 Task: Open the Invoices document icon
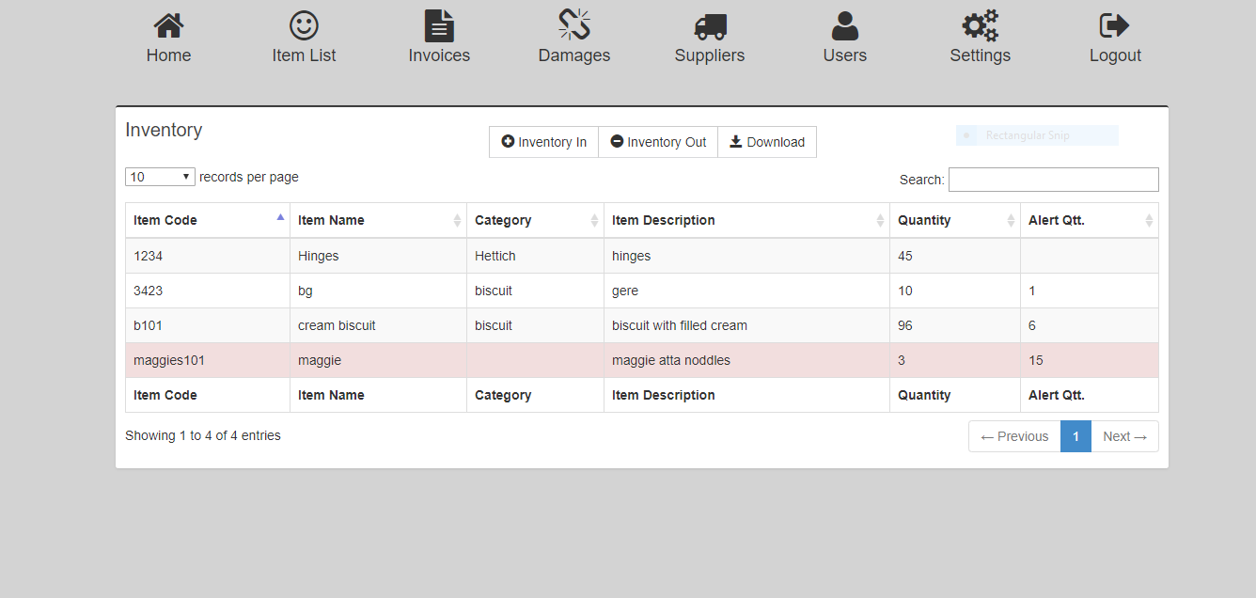pyautogui.click(x=439, y=26)
